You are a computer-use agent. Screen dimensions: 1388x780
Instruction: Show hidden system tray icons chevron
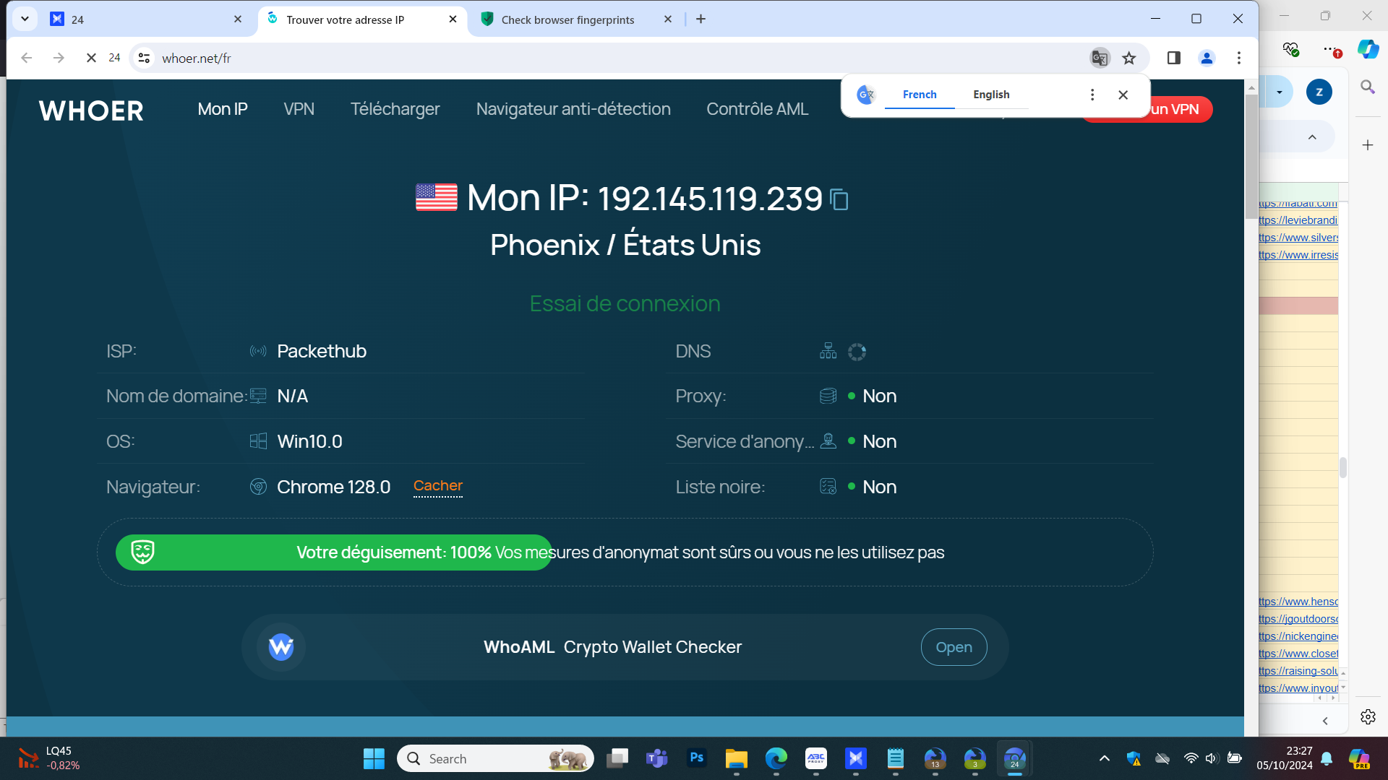[x=1104, y=758]
